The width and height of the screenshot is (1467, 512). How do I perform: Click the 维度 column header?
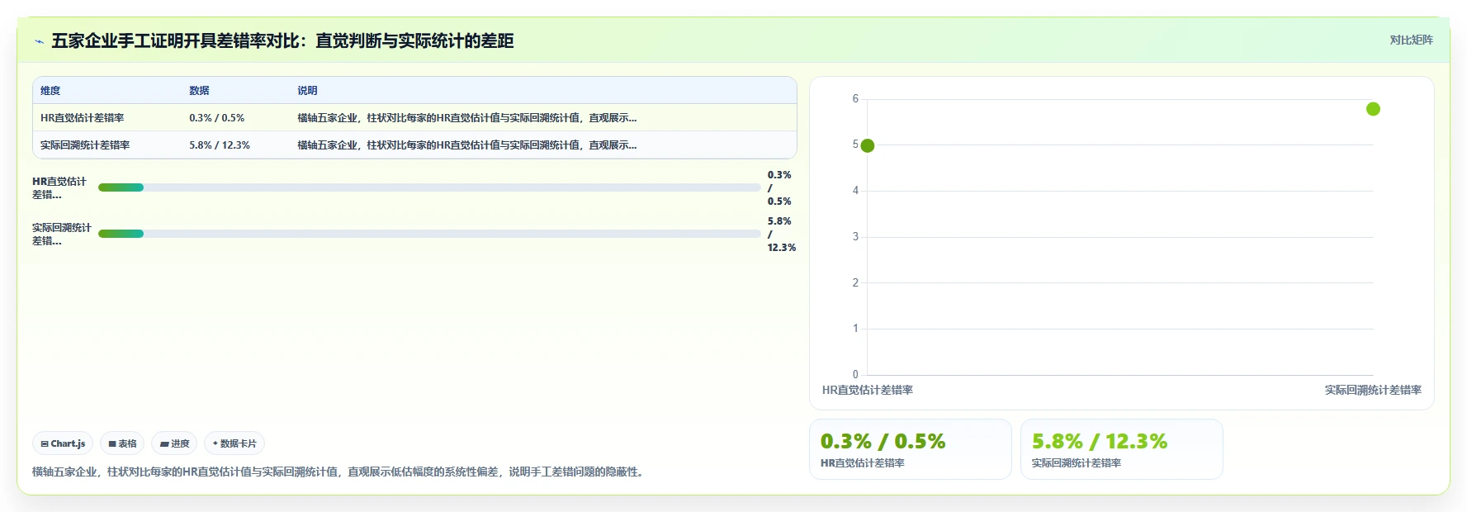pyautogui.click(x=50, y=91)
